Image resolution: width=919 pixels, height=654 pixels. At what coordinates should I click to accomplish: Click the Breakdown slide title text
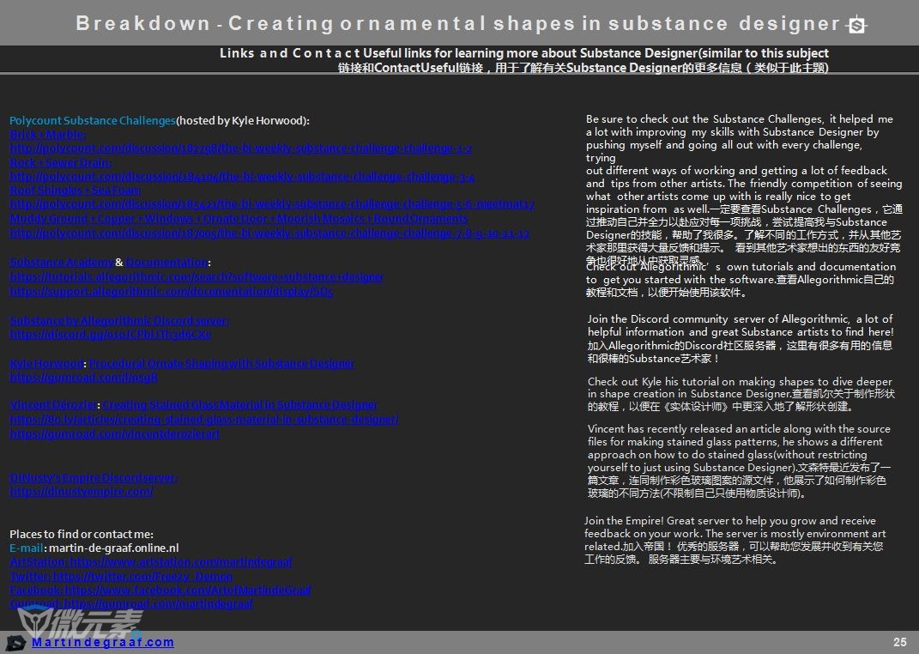coord(459,23)
